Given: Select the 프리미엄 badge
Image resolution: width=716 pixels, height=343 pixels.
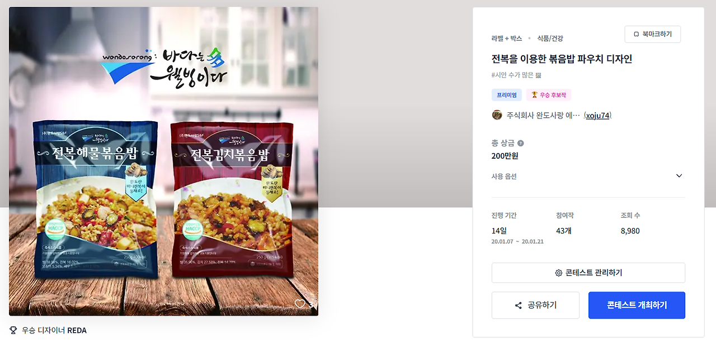Looking at the screenshot, I should (x=506, y=95).
